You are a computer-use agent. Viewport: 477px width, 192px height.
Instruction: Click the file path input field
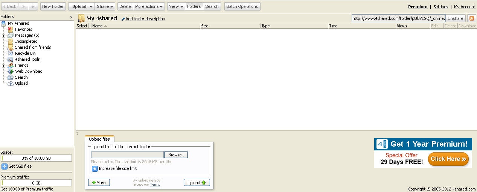(128, 155)
